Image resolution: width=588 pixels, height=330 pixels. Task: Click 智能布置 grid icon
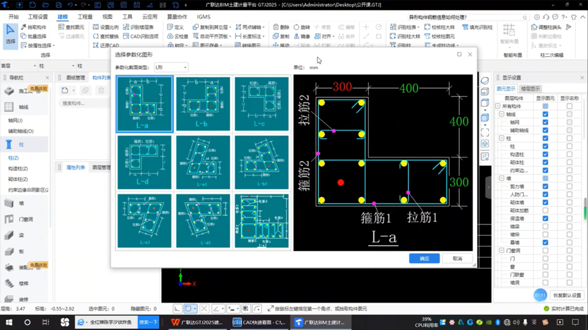[x=509, y=29]
